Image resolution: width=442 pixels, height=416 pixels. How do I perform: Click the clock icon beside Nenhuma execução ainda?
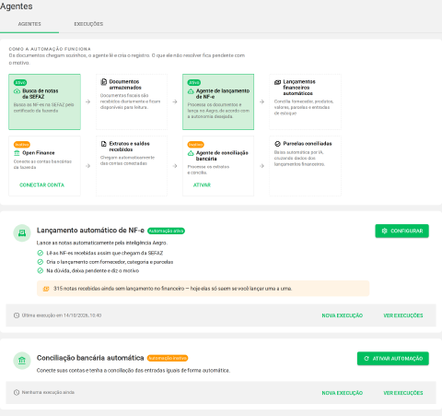click(17, 393)
